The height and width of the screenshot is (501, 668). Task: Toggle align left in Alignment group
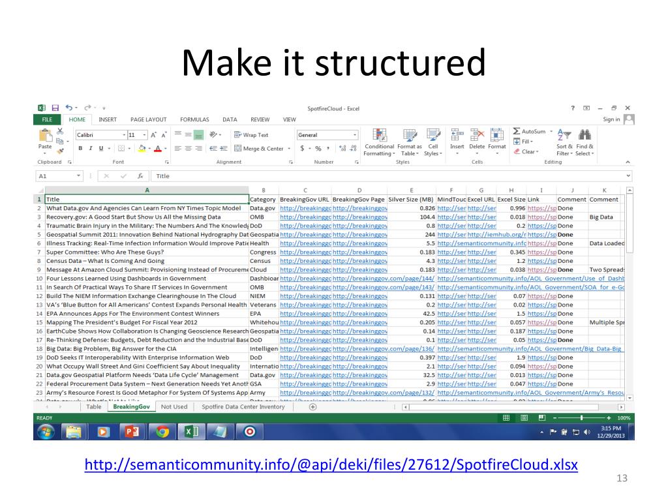(x=178, y=148)
